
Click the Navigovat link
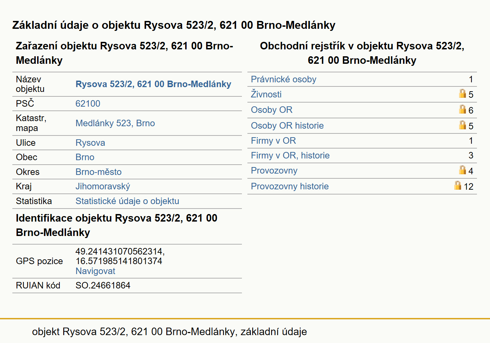click(x=95, y=271)
